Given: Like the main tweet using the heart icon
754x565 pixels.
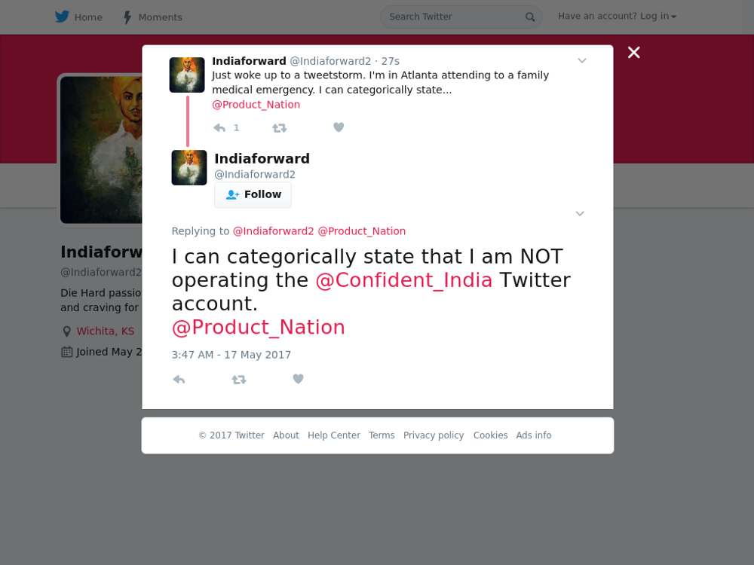Looking at the screenshot, I should [x=298, y=379].
